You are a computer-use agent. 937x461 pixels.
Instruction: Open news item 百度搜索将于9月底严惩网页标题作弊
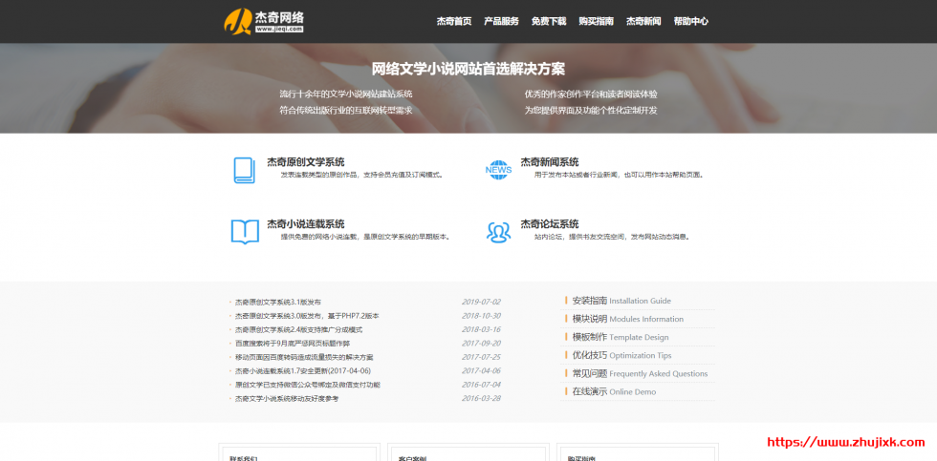[x=293, y=344]
